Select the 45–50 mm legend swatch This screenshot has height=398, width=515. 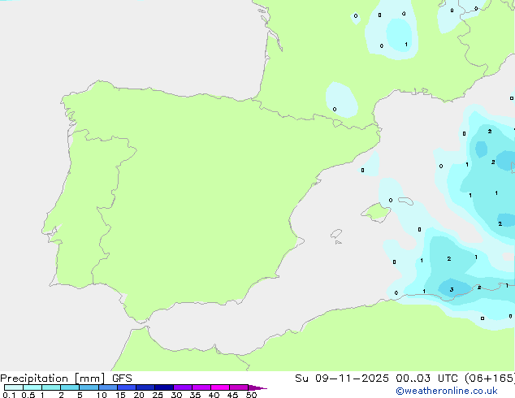pos(239,387)
